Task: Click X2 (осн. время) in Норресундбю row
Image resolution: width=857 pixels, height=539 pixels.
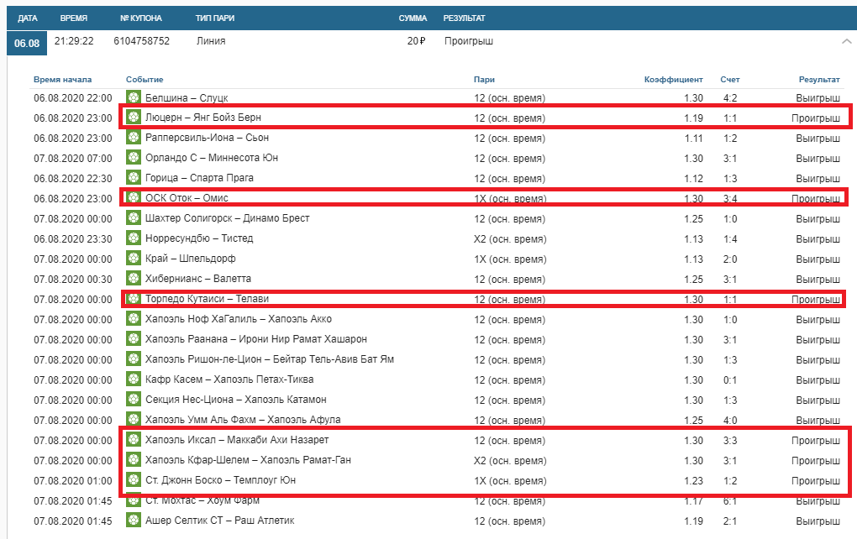Action: click(510, 239)
